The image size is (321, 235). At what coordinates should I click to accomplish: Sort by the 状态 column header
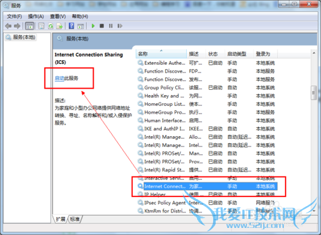(x=215, y=54)
